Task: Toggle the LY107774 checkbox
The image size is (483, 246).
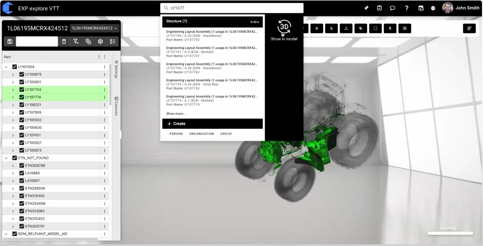Action: point(22,97)
